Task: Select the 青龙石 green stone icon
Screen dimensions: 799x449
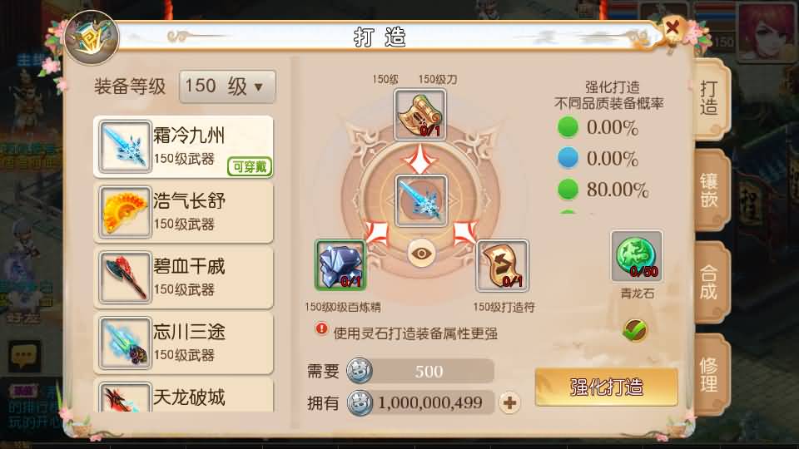Action: pyautogui.click(x=637, y=255)
